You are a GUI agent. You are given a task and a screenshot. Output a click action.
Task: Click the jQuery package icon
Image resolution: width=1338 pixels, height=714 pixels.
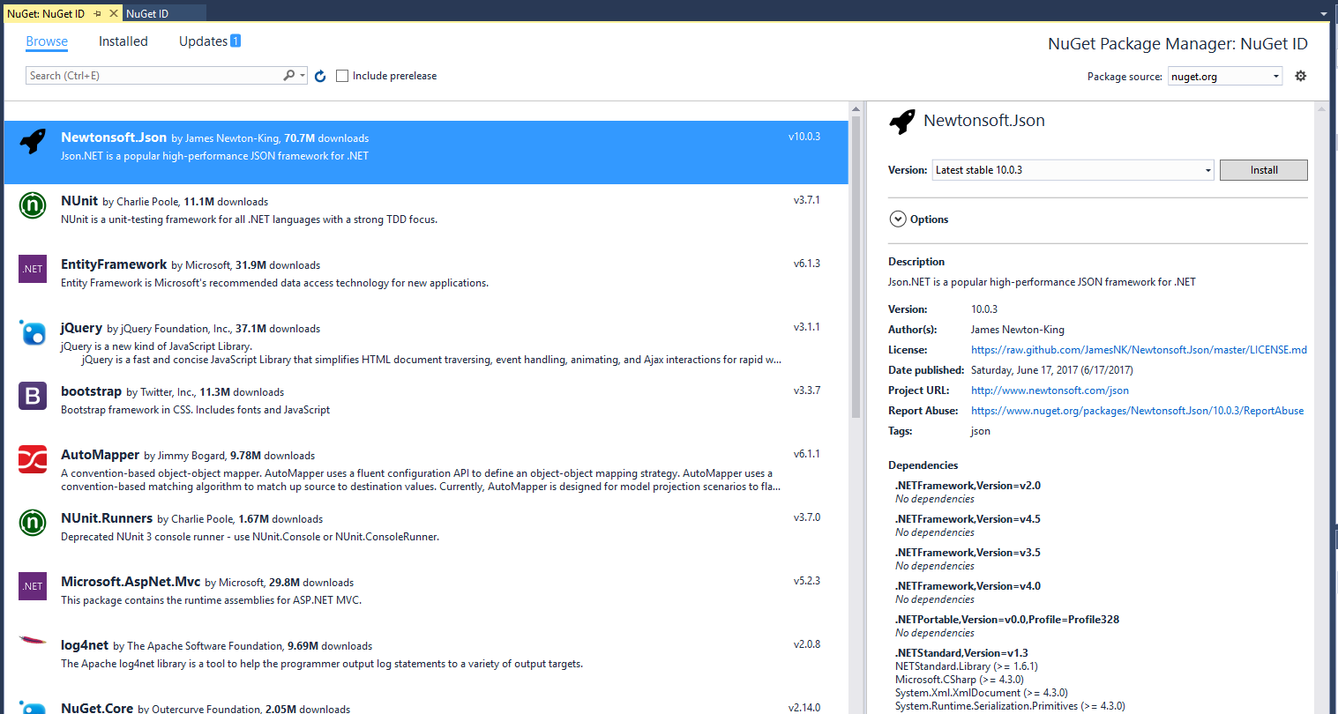coord(33,332)
